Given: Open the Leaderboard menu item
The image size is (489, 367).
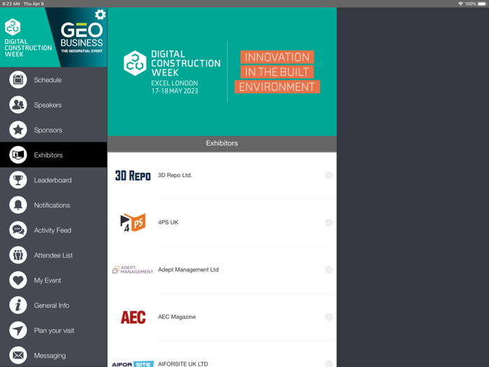Looking at the screenshot, I should click(x=53, y=180).
